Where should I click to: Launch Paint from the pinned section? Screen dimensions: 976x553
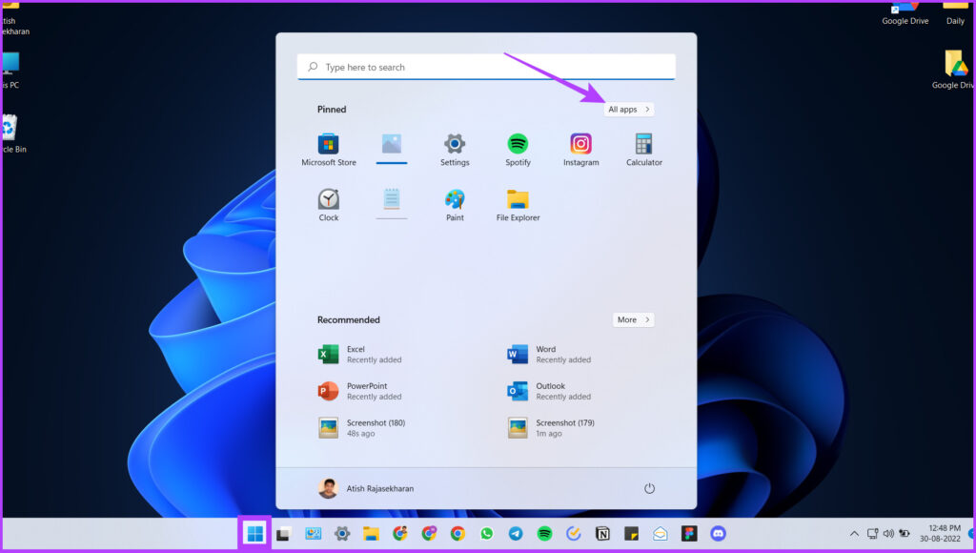pos(455,203)
